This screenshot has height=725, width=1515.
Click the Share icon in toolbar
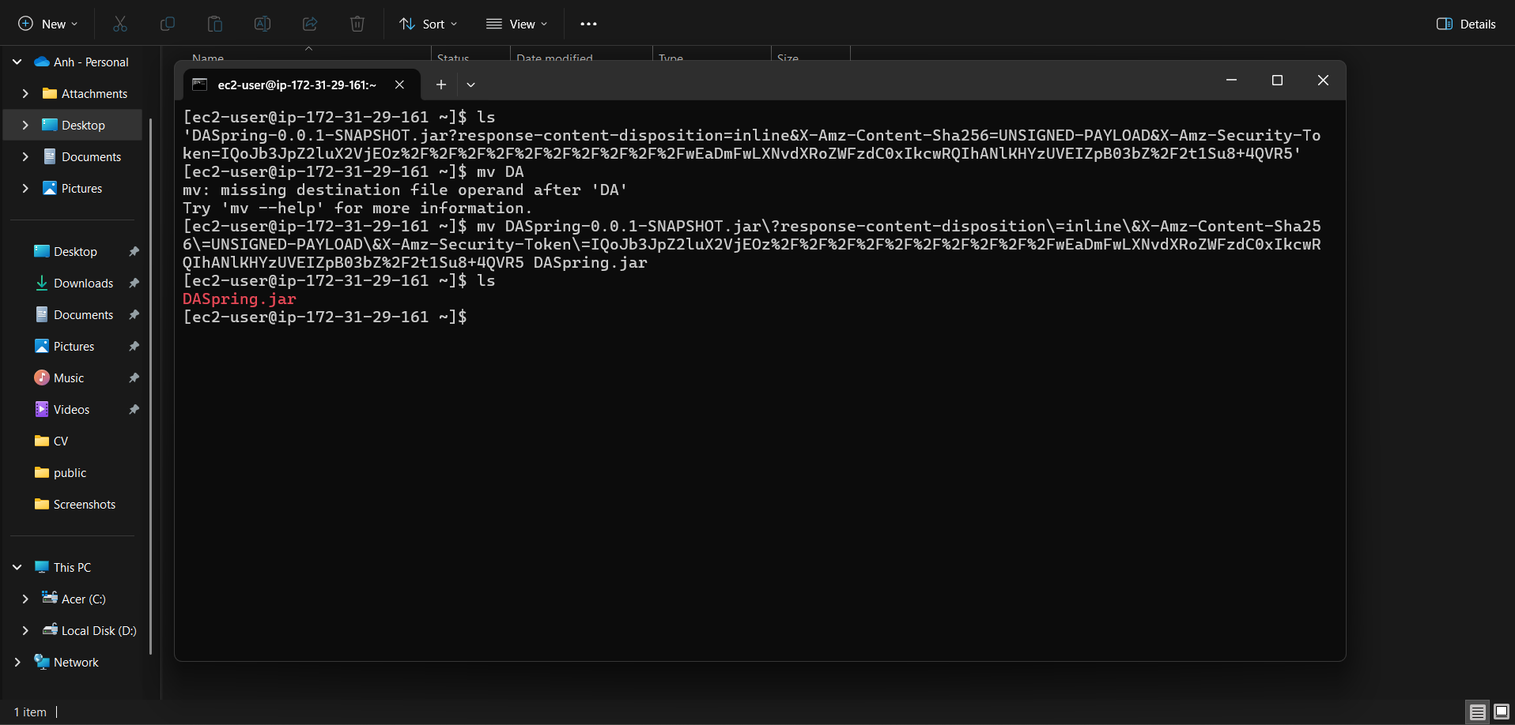click(x=310, y=24)
